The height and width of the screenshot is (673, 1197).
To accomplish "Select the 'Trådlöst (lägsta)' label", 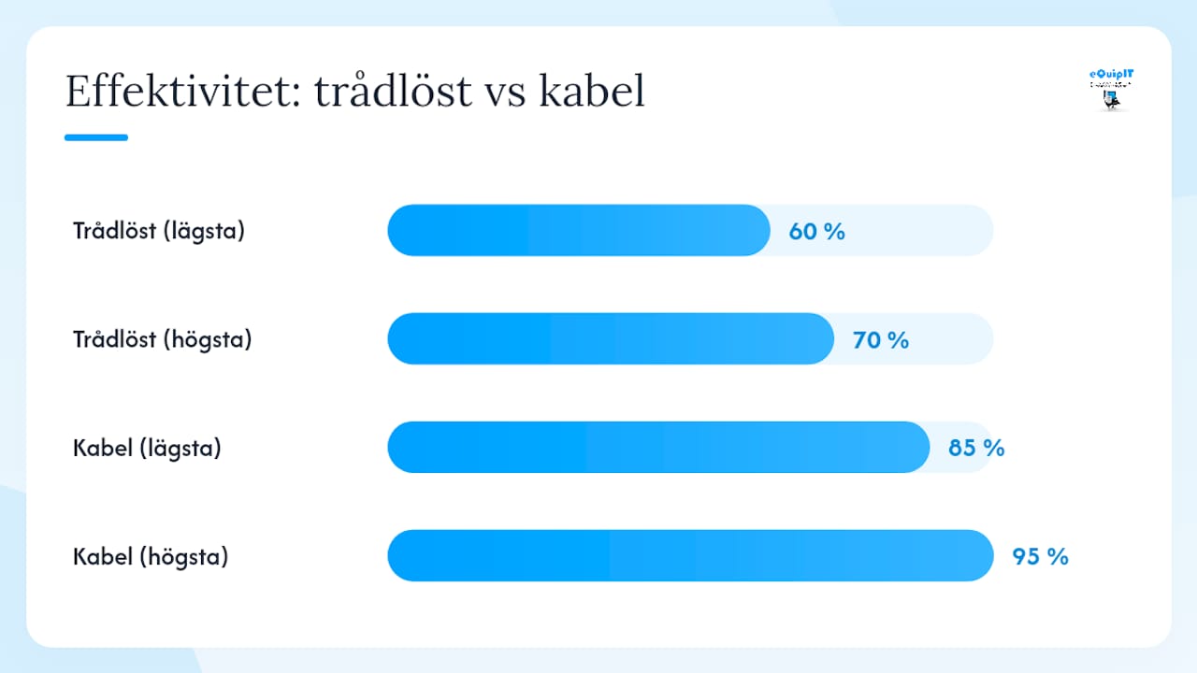I will [x=159, y=231].
